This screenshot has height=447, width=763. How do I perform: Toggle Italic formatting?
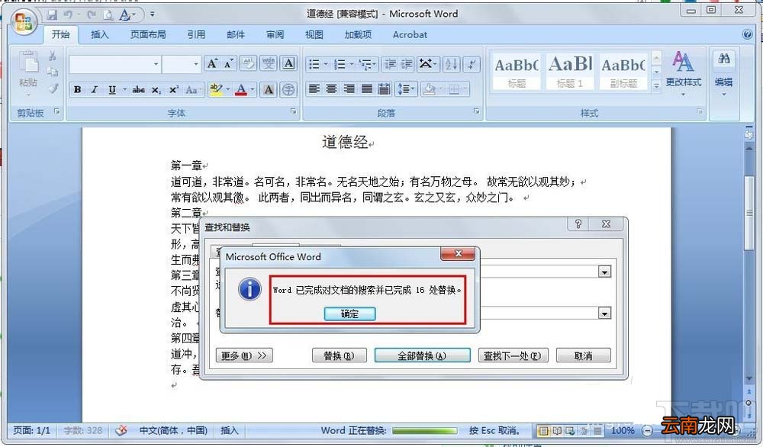coord(95,89)
